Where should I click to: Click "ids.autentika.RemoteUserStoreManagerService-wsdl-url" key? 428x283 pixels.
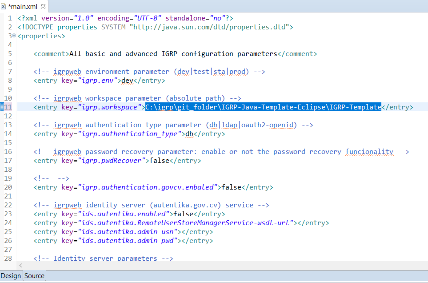point(186,222)
